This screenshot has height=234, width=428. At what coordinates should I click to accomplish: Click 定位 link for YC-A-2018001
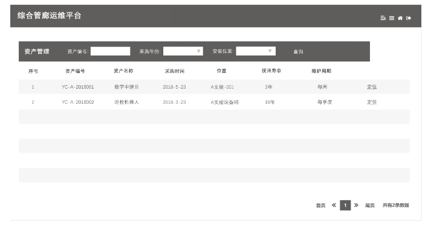pos(372,87)
